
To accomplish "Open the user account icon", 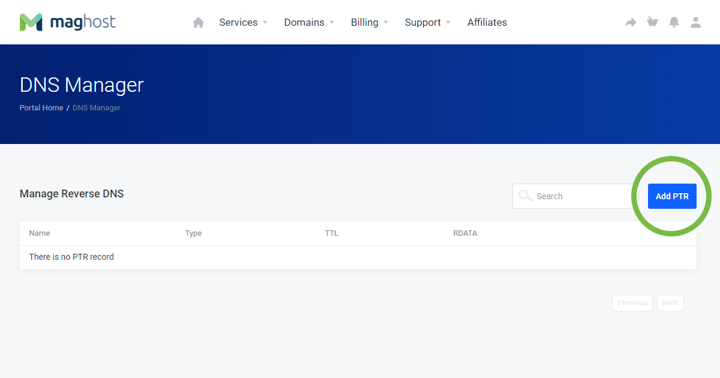I will tap(695, 22).
